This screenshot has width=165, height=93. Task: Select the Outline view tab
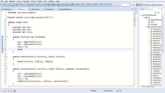(x=152, y=9)
